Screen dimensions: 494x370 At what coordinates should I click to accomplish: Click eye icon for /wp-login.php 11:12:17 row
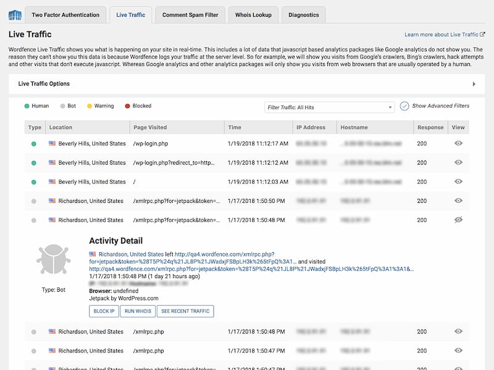tap(458, 144)
